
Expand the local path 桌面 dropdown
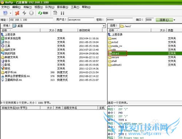(x=104, y=26)
